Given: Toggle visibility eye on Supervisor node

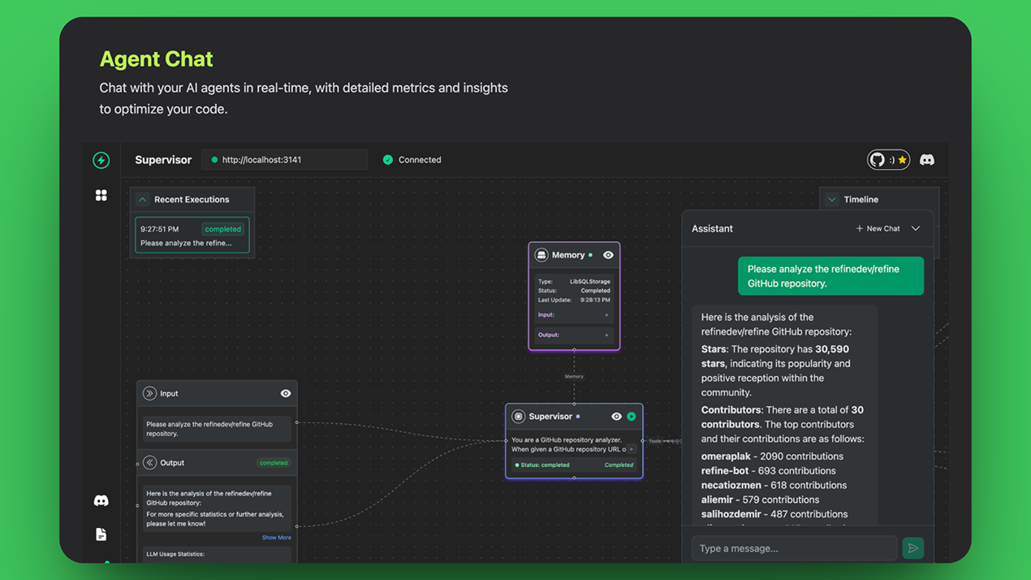Looking at the screenshot, I should coord(616,417).
